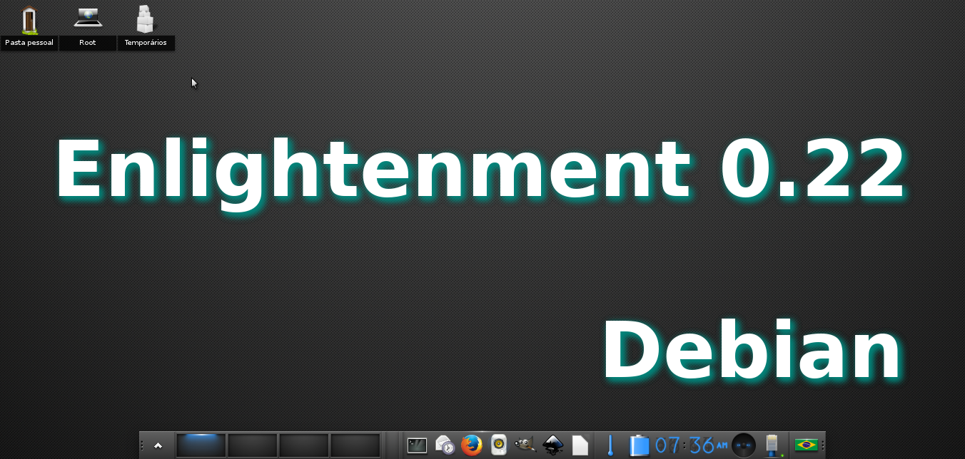Open a terminal from the shelf
Screen dimensions: 965x459
417,445
